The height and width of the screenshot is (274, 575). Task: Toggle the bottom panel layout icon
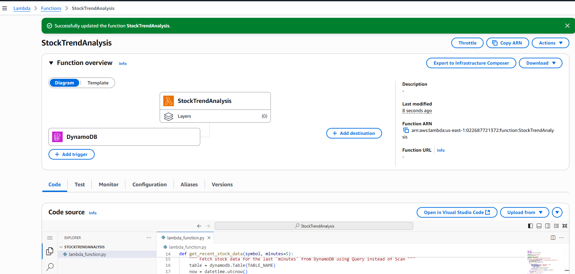(539, 226)
